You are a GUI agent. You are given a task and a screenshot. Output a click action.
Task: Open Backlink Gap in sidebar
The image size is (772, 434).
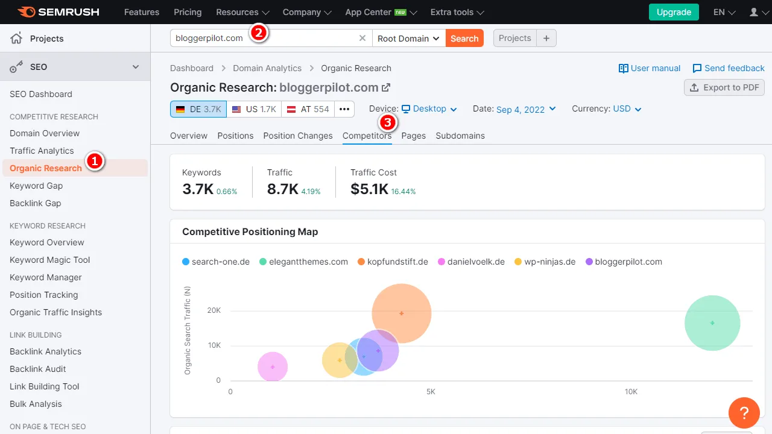click(36, 203)
